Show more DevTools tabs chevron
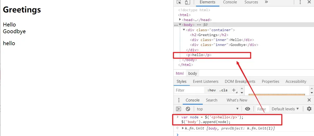314x136 pixels. (266, 2)
